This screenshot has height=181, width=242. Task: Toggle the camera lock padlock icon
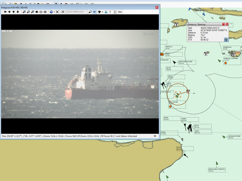pos(106,12)
